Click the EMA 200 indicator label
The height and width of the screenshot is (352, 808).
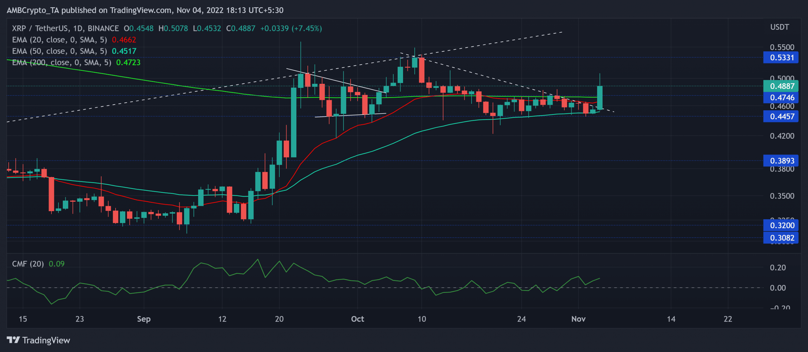62,62
